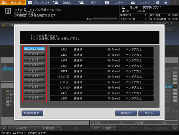Select トレイ8
This screenshot has height=135, width=179.
tap(34, 92)
